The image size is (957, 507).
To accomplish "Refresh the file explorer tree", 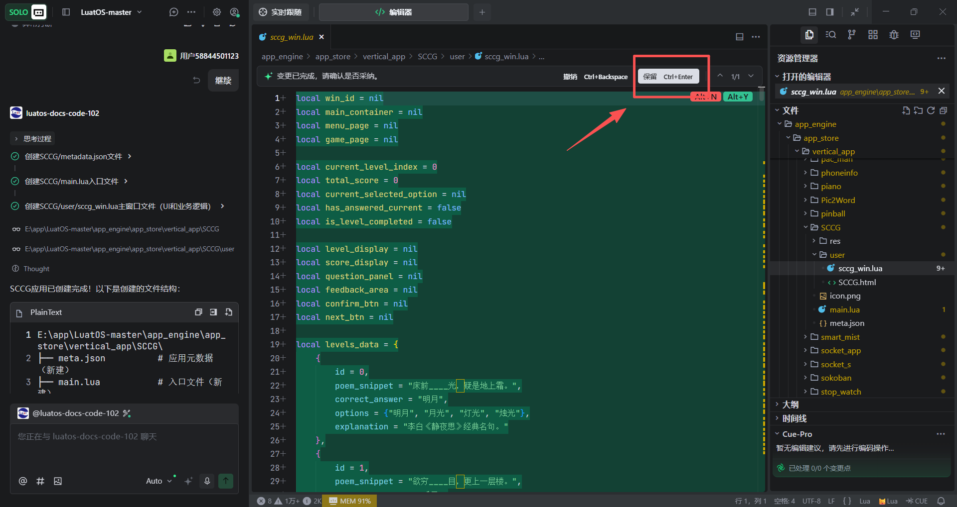I will pos(931,110).
